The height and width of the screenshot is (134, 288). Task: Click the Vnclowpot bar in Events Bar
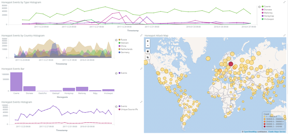click(108, 90)
